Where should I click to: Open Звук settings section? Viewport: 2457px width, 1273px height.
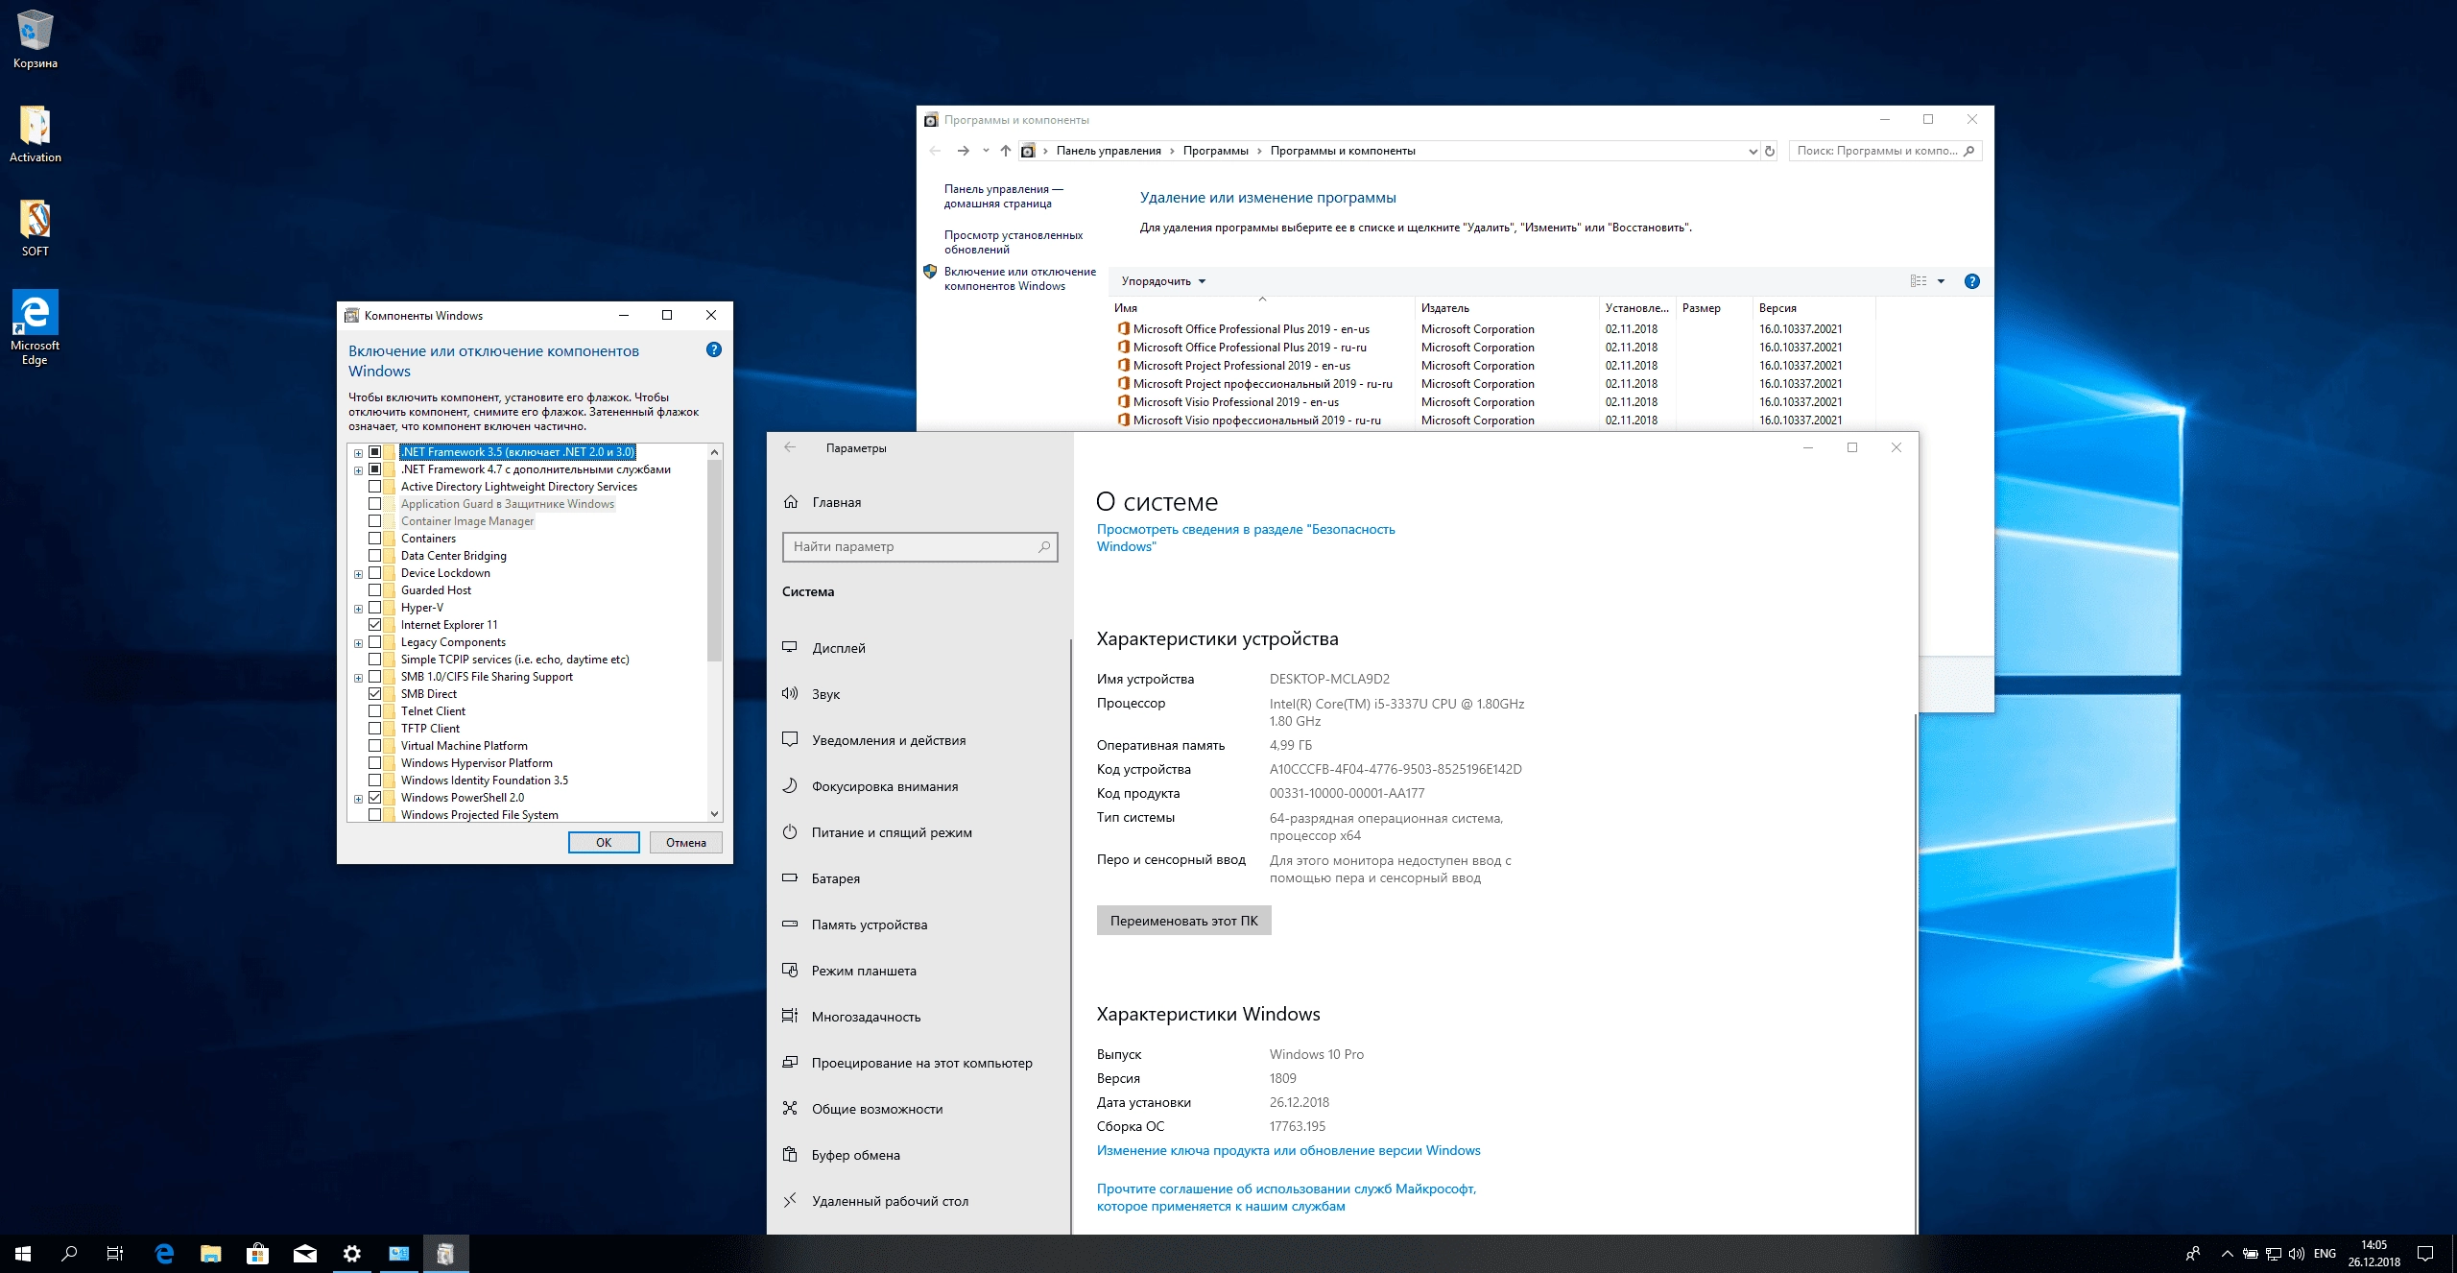point(918,694)
